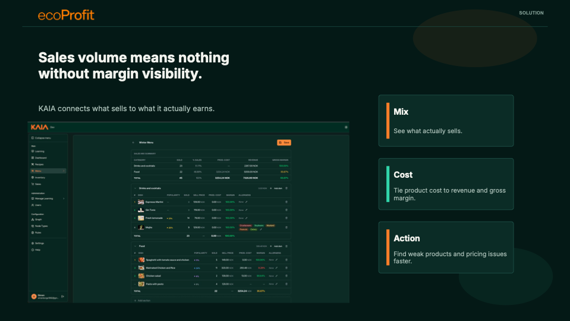The image size is (570, 321).
Task: Click the user avatar at sidebar bottom
Action: pyautogui.click(x=34, y=297)
